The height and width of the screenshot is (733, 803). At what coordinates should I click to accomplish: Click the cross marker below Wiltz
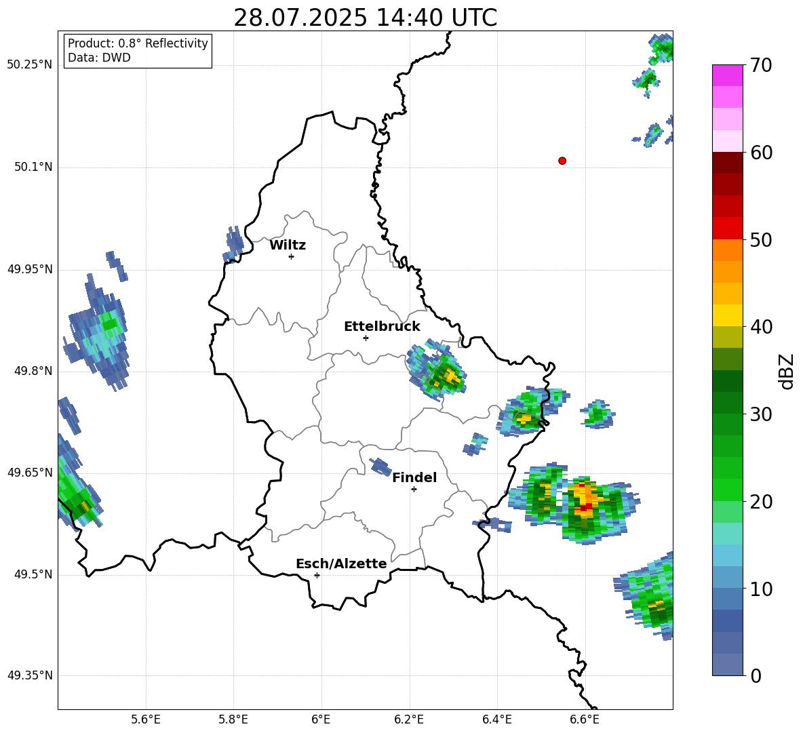[292, 256]
